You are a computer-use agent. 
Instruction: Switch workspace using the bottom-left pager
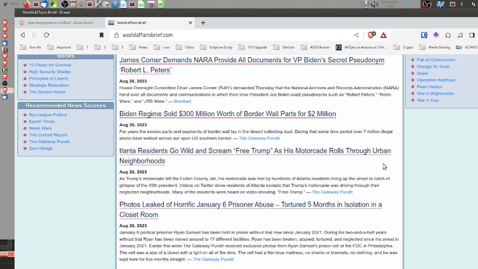pos(7,254)
